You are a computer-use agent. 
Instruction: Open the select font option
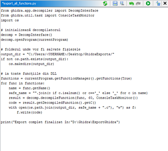[x=158, y=3]
